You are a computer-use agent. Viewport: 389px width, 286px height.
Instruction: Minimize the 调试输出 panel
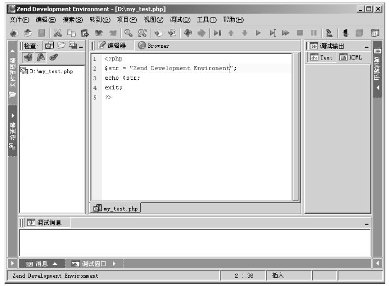(x=367, y=47)
